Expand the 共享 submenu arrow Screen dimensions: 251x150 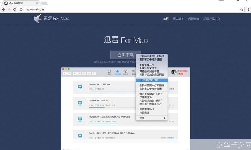click(x=165, y=118)
